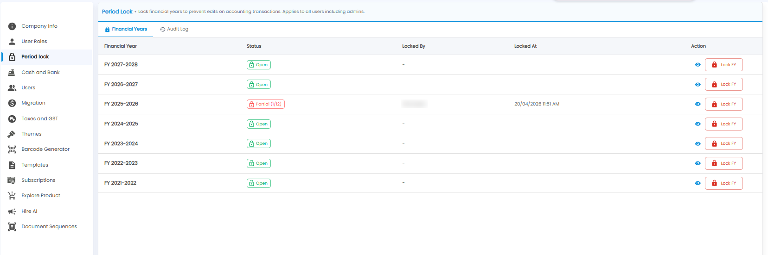Click the Status column header
Viewport: 768px width, 255px height.
254,46
